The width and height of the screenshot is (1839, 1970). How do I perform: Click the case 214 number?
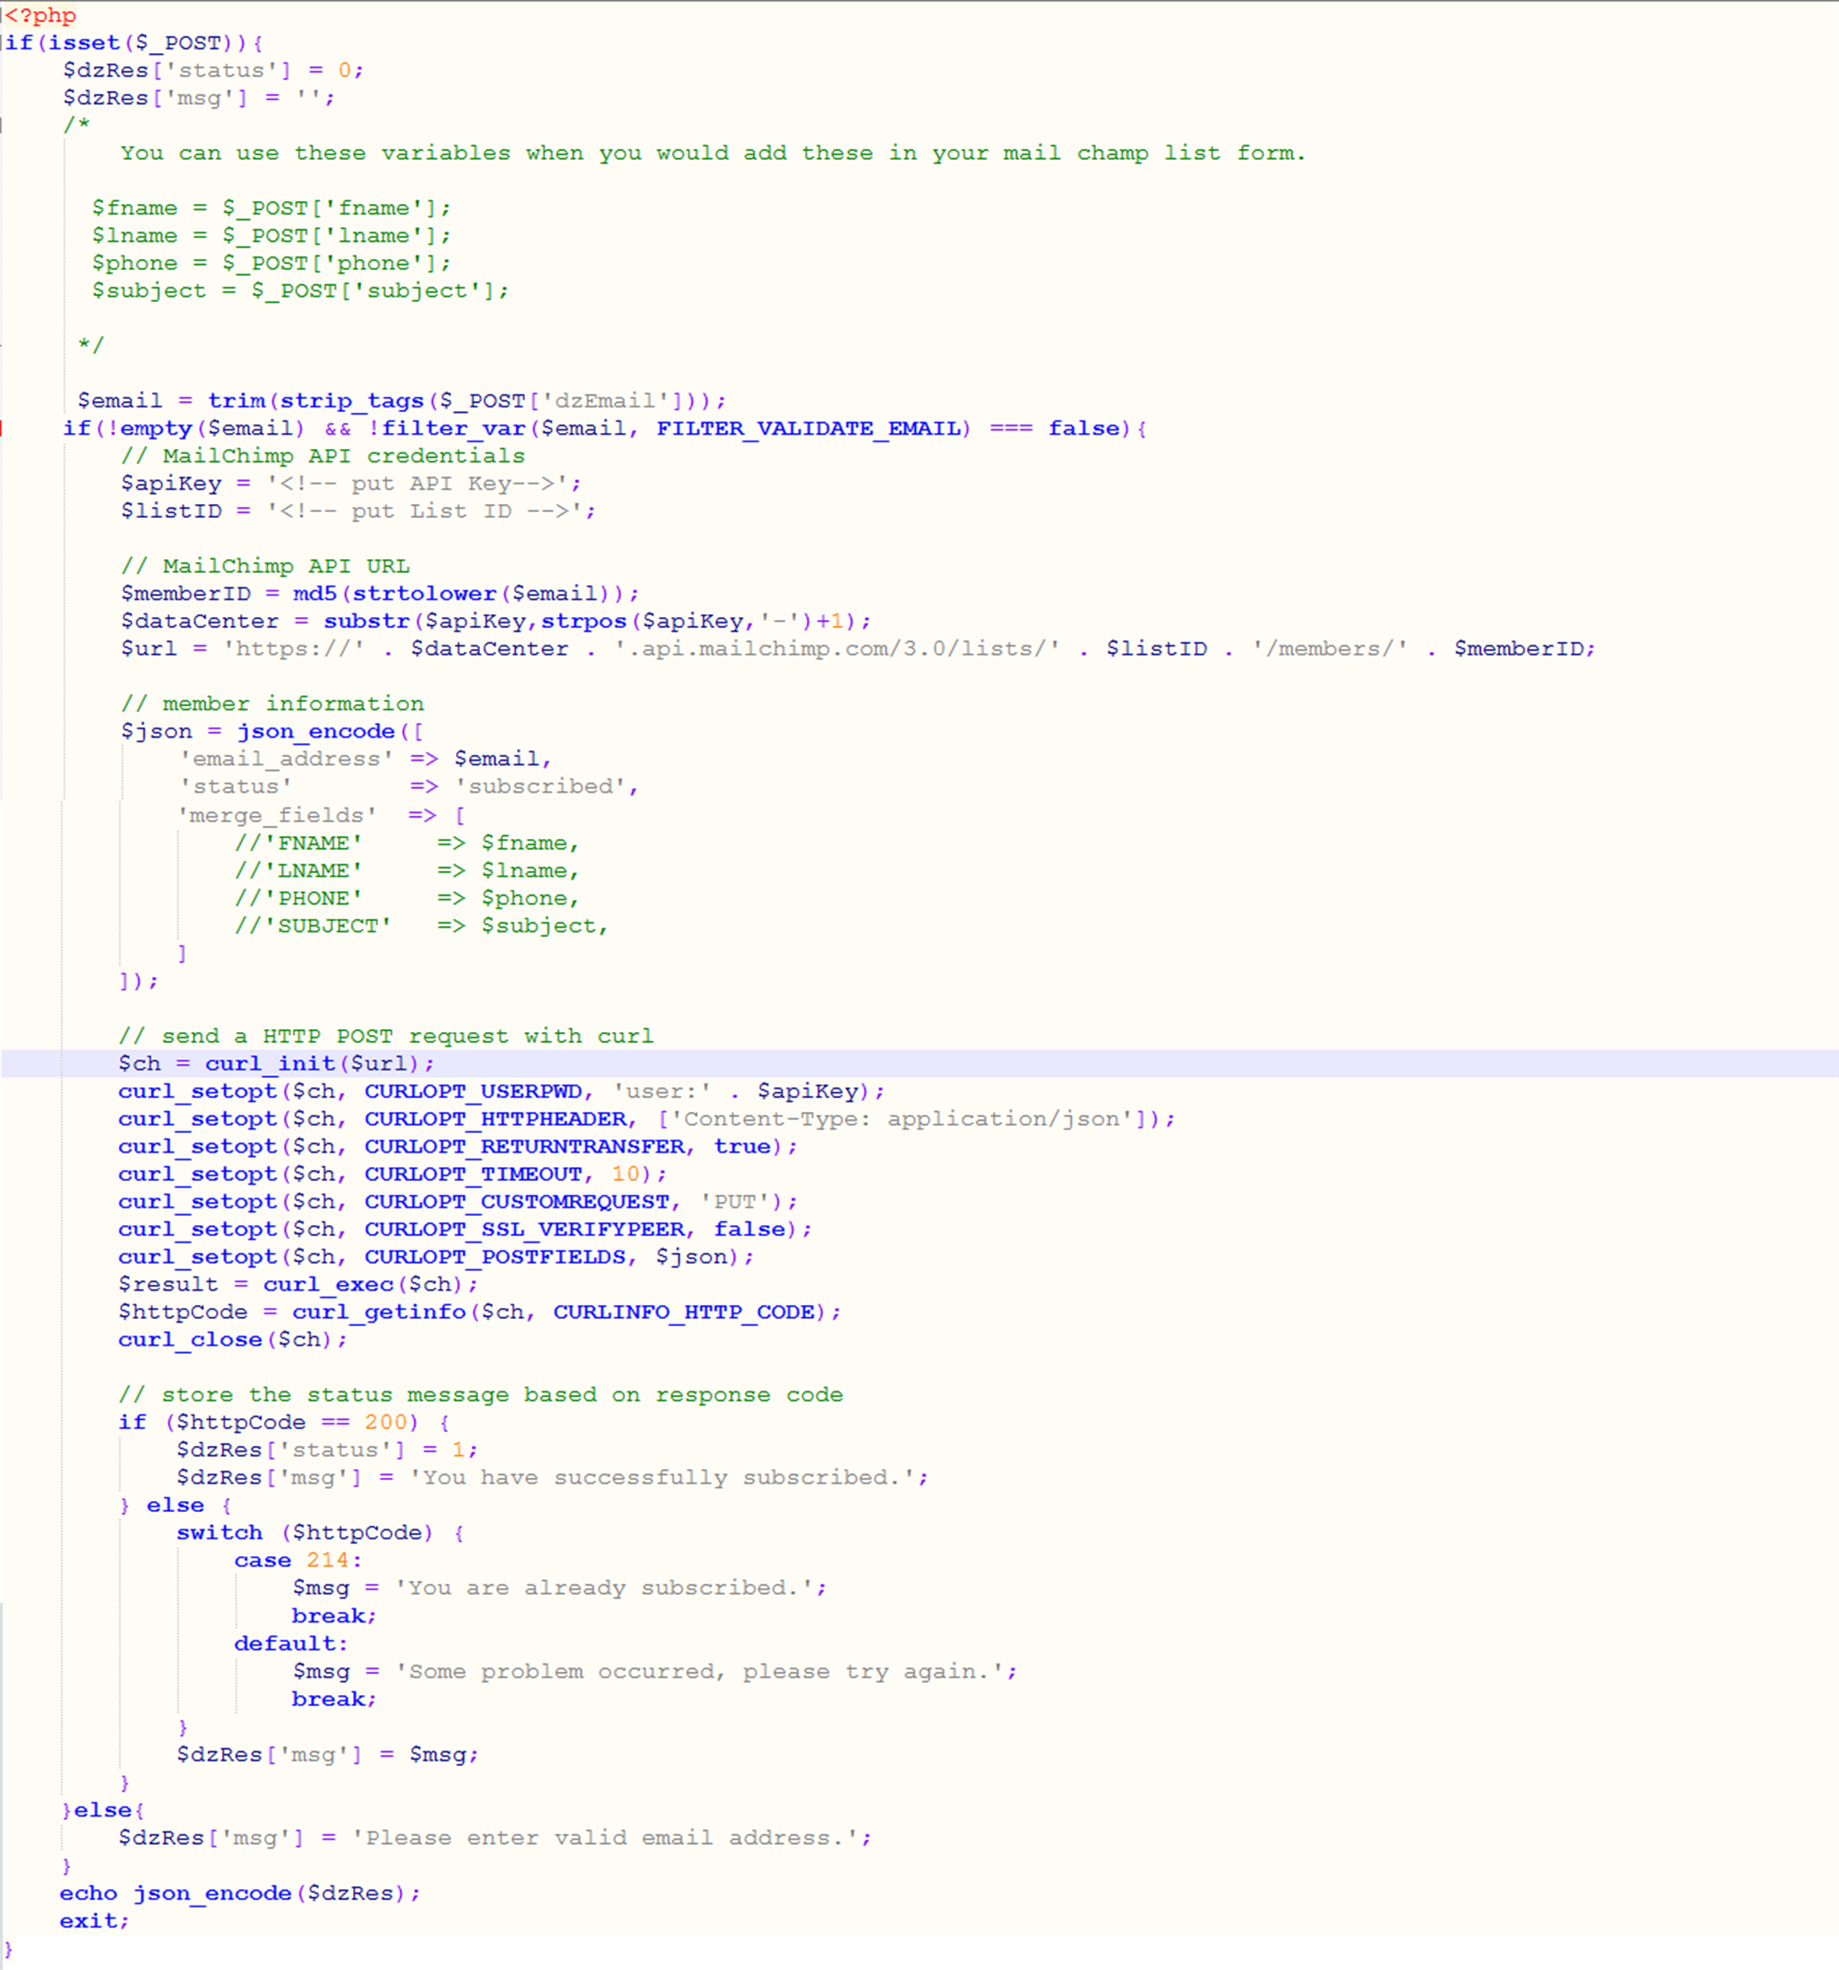coord(327,1561)
